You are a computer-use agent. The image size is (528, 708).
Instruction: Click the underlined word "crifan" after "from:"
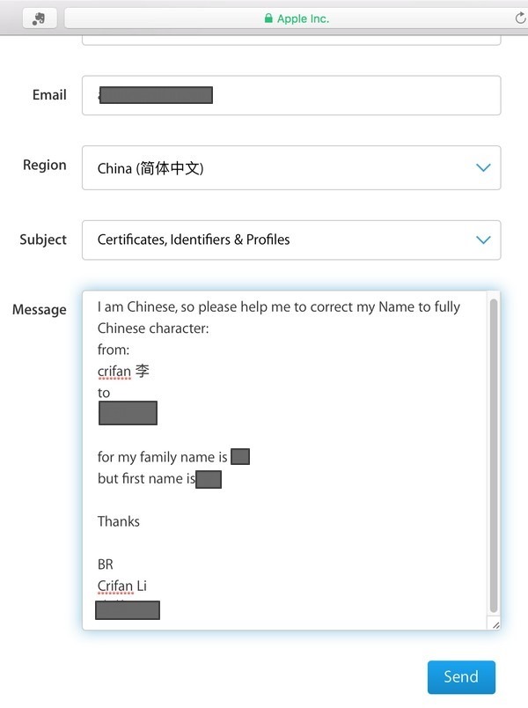pyautogui.click(x=114, y=372)
